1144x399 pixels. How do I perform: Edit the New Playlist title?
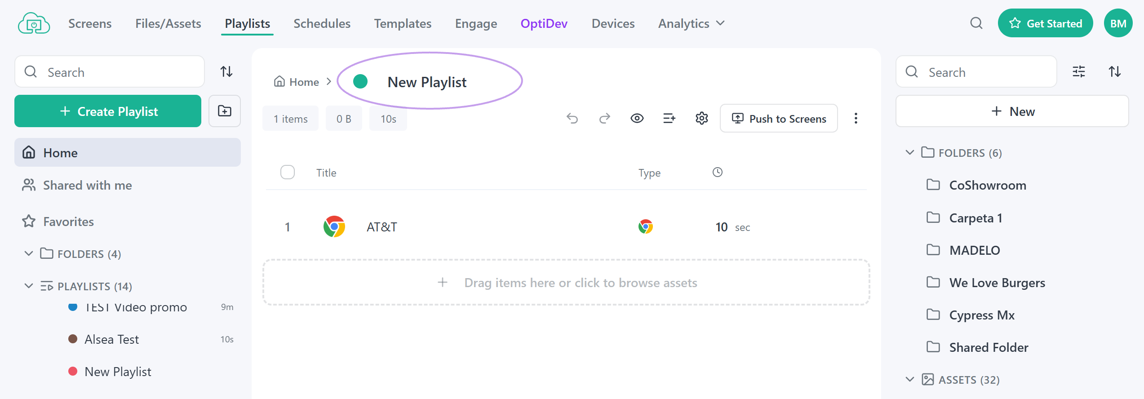tap(427, 82)
